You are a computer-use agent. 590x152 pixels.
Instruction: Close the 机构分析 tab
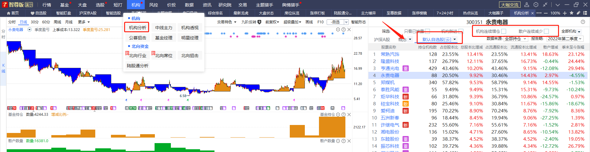pos(533,13)
